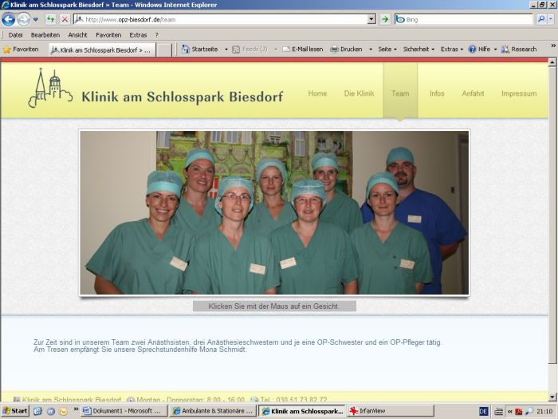This screenshot has height=419, width=558.
Task: Expand hidden tray icons chevron
Action: click(x=509, y=411)
